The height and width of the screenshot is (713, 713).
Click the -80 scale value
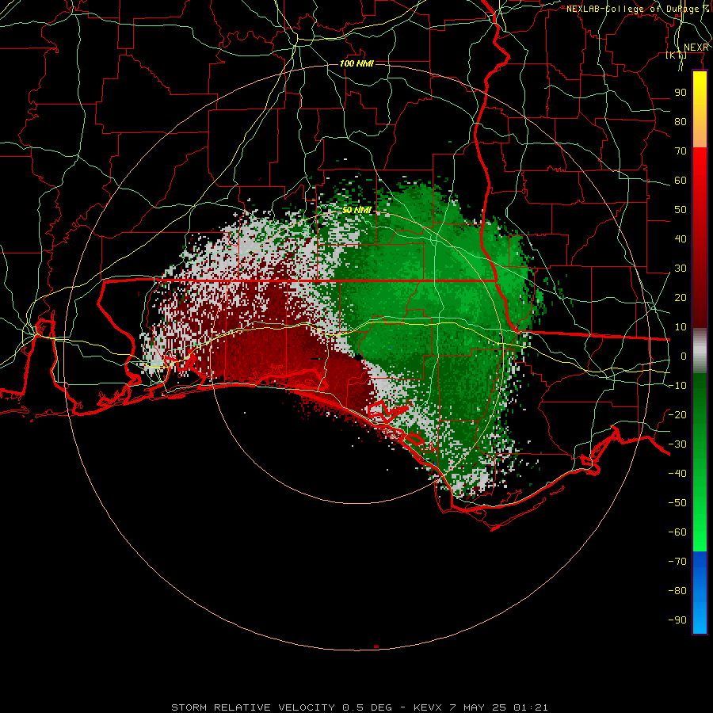(x=677, y=591)
